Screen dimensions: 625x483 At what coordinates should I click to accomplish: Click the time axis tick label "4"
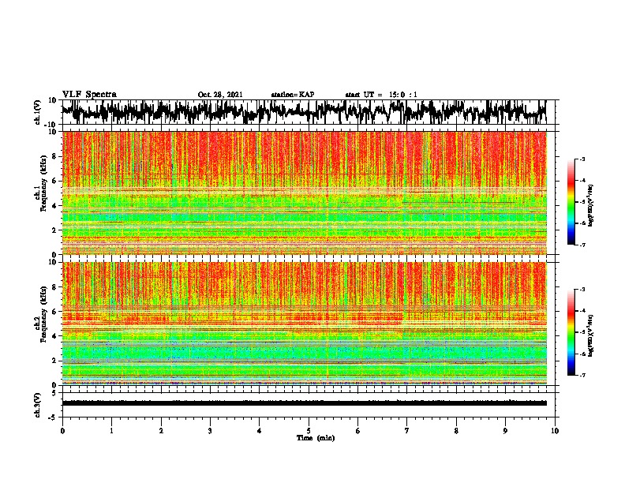point(260,431)
